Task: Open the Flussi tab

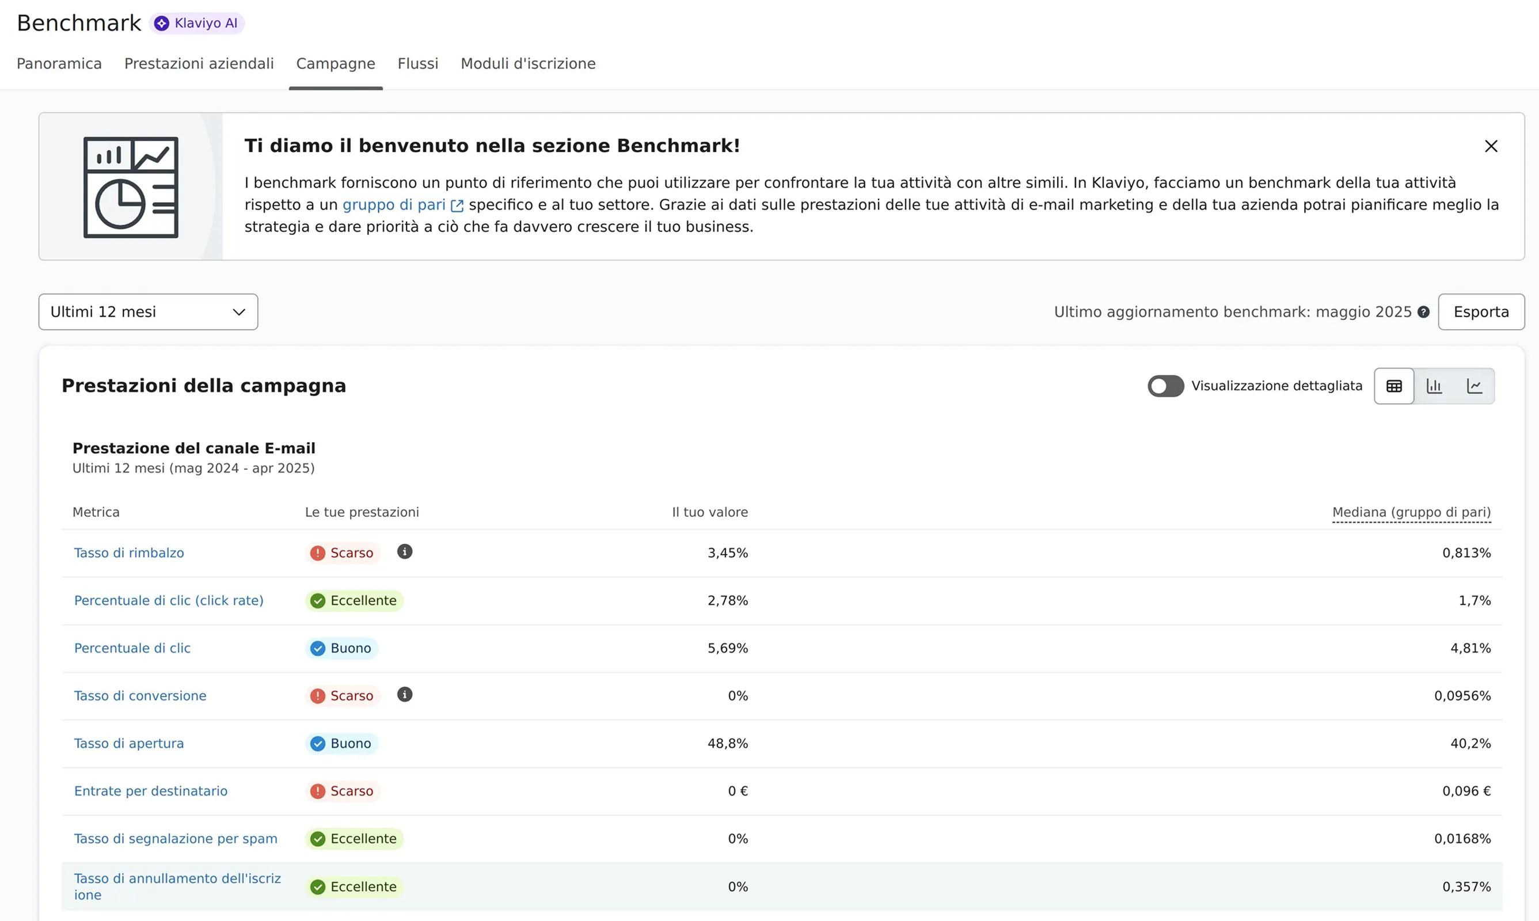Action: point(417,63)
